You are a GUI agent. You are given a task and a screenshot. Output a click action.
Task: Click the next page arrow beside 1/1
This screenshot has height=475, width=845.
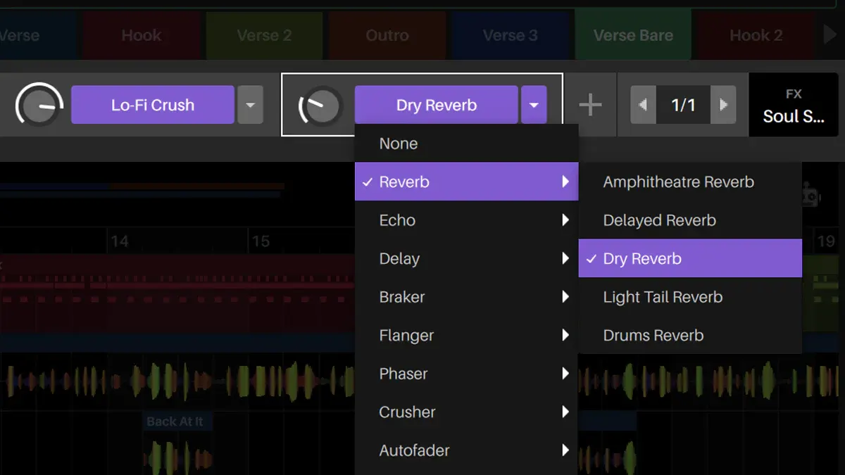(723, 106)
